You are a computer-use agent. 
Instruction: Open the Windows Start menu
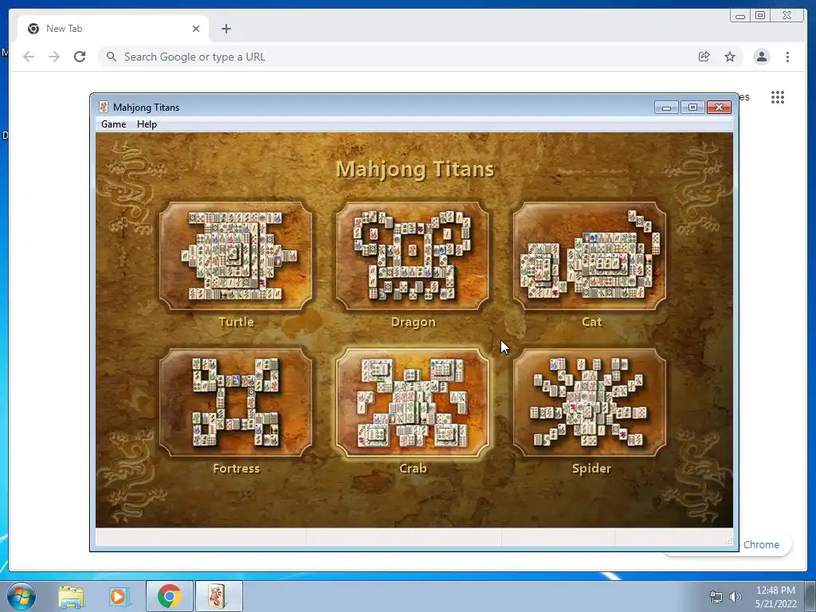(21, 596)
